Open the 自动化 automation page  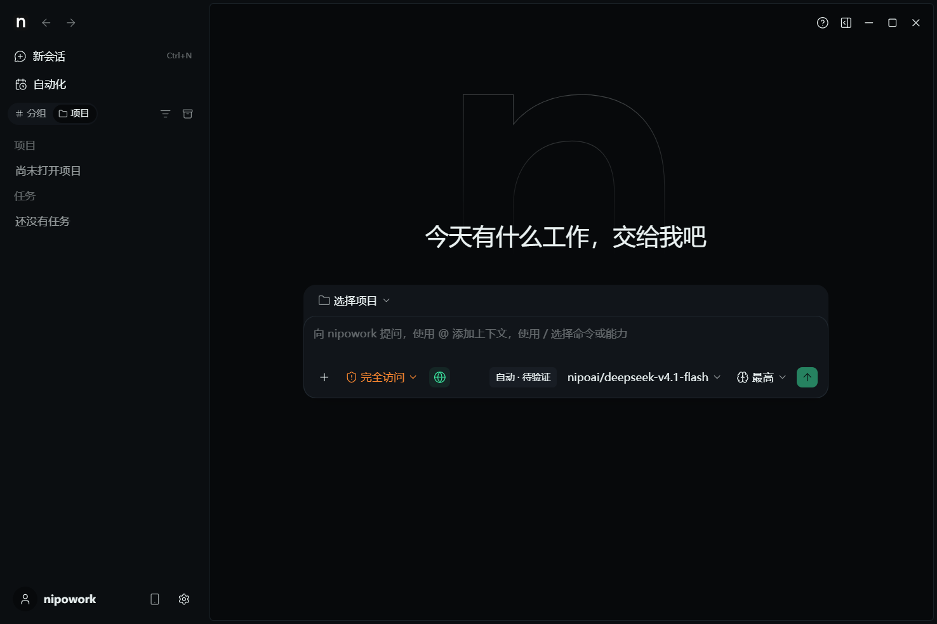click(103, 84)
